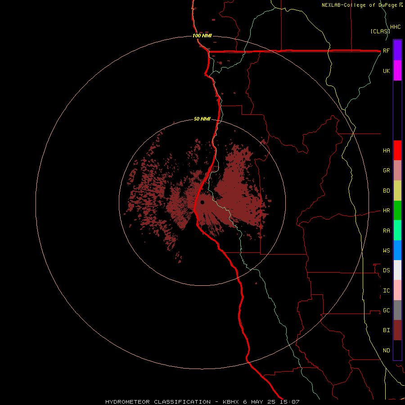Screen dimensions: 405x405
Task: Click the UK magenta legend color block
Action: point(397,71)
